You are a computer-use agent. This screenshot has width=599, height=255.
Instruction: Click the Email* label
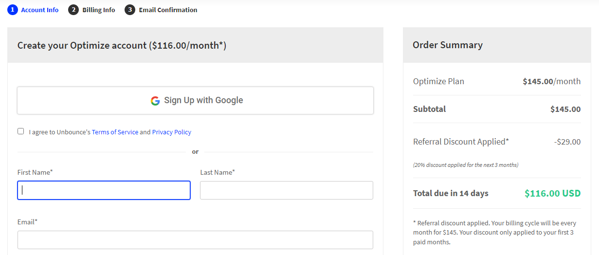27,222
